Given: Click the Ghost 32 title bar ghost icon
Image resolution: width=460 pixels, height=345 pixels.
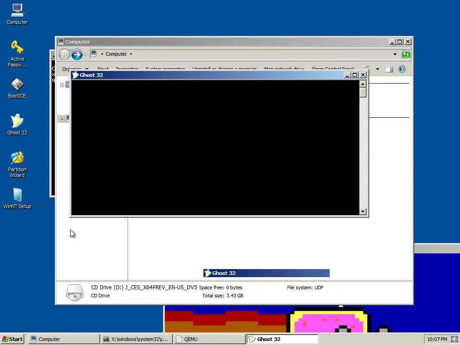Looking at the screenshot, I should pos(75,75).
